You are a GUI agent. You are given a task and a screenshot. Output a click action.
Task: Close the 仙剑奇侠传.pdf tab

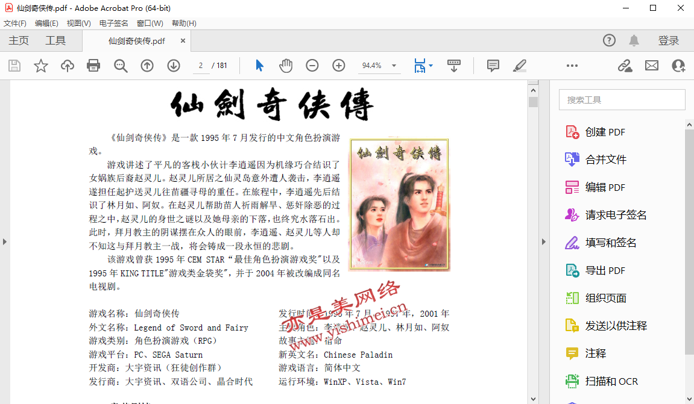183,41
